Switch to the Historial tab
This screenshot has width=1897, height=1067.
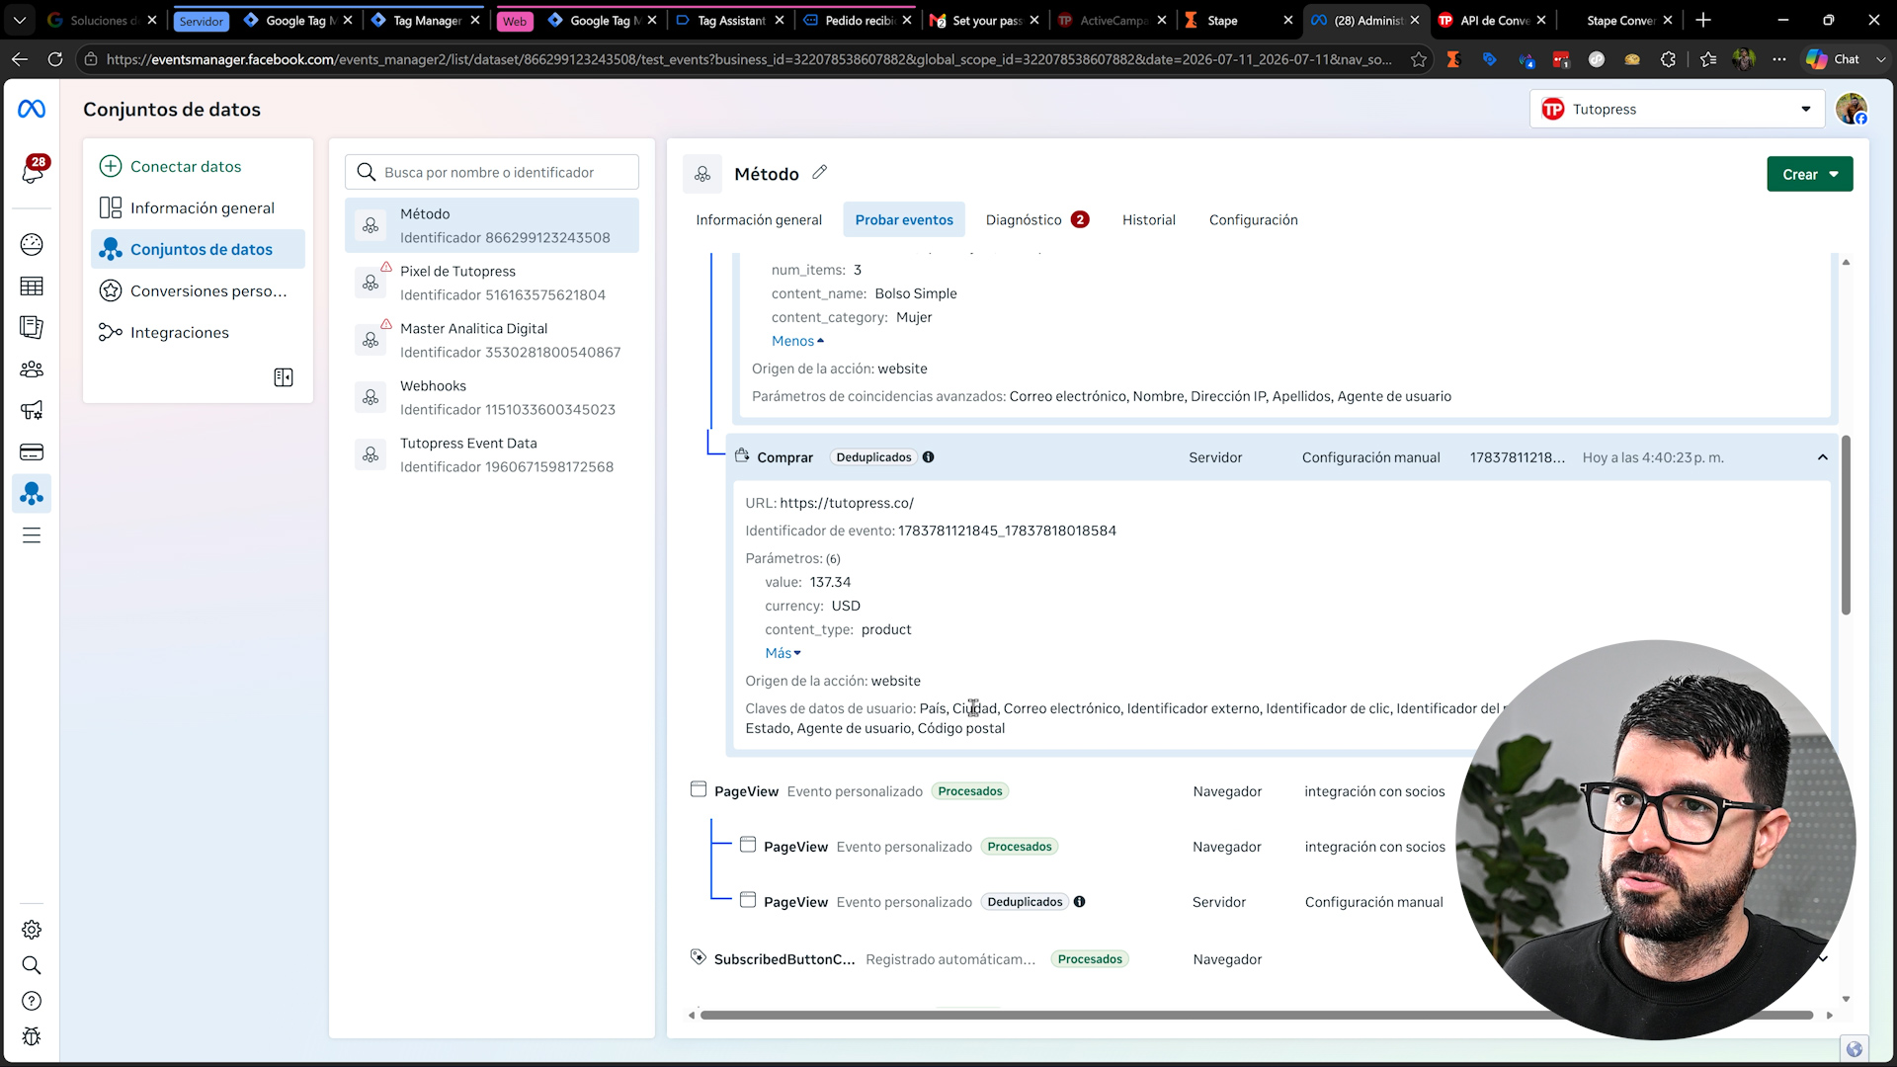point(1148,219)
